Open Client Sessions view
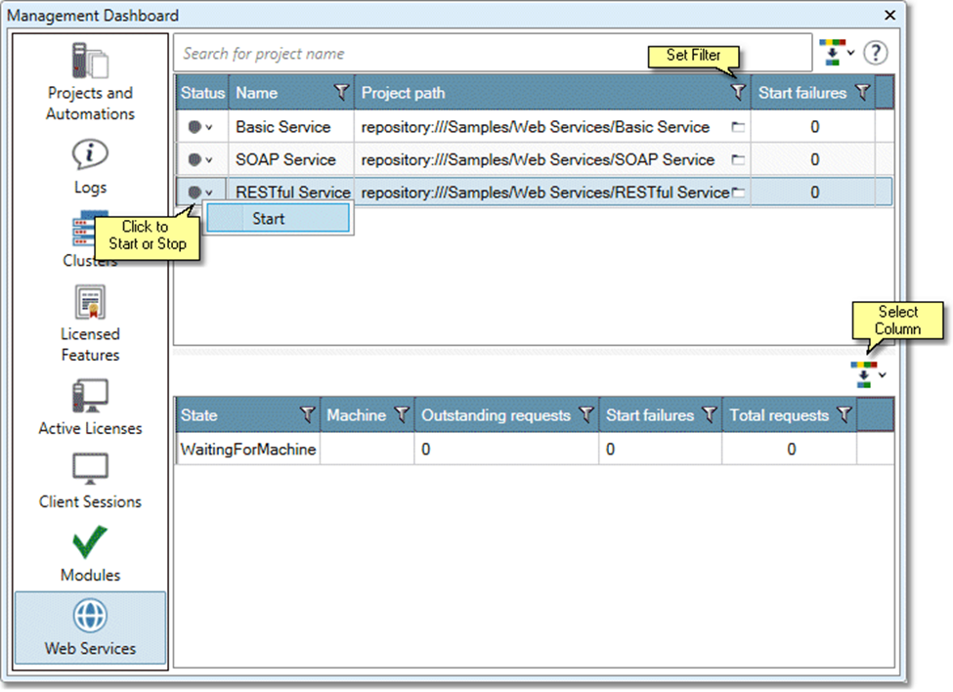Viewport: 953px width, 692px height. point(90,480)
